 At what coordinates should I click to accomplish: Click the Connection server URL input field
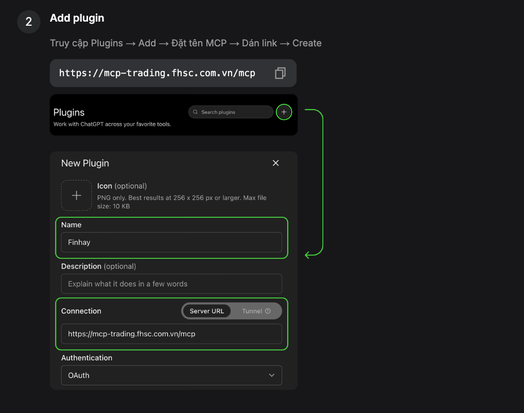(x=171, y=334)
